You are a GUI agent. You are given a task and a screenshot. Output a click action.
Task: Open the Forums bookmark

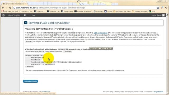pyautogui.click(x=108, y=11)
